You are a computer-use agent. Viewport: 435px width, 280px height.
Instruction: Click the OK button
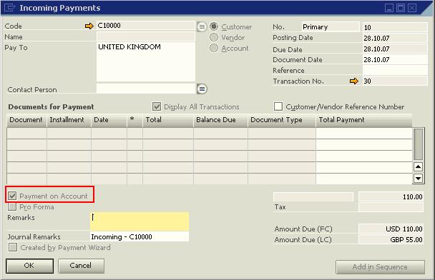click(29, 266)
